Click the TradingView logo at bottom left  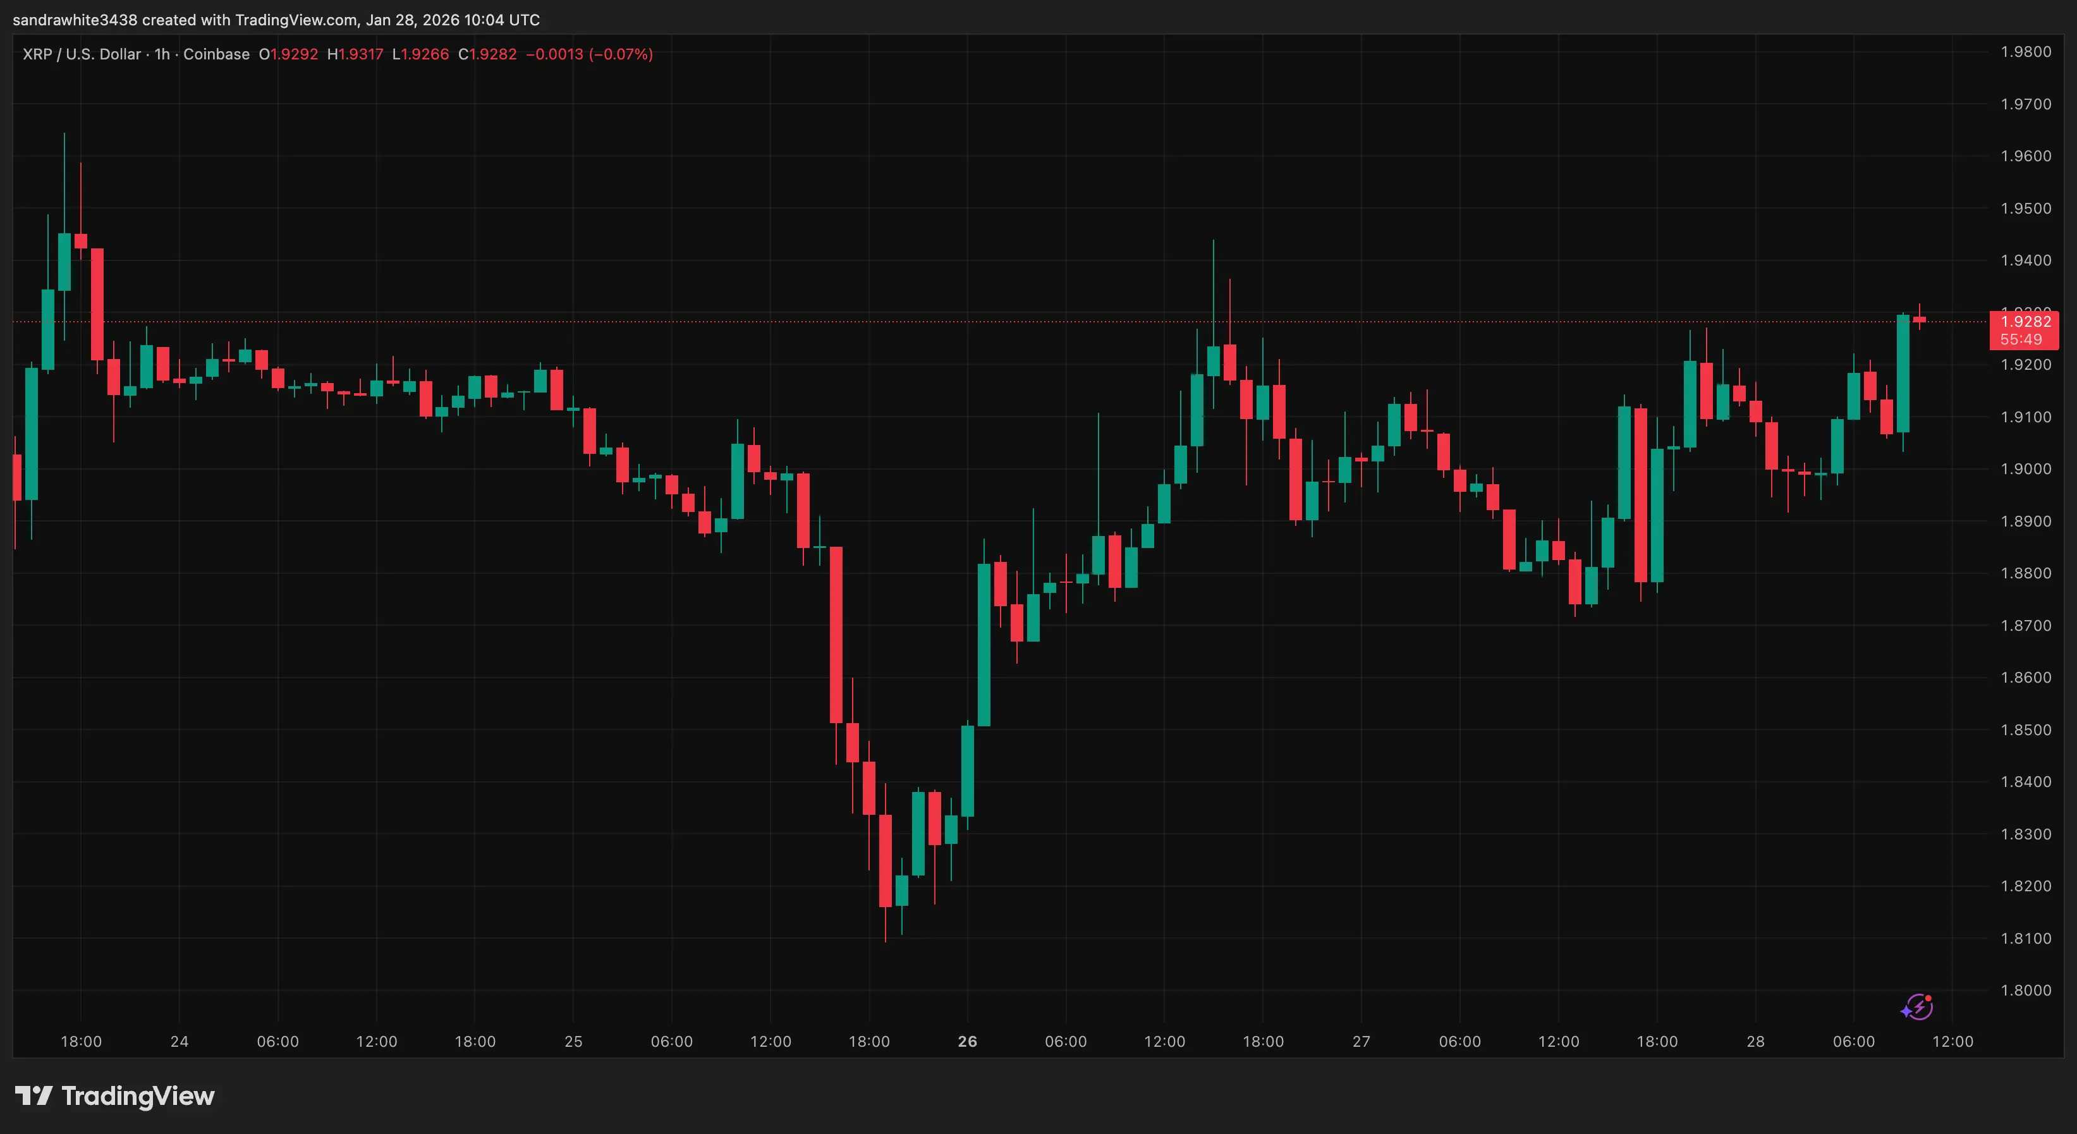tap(114, 1095)
